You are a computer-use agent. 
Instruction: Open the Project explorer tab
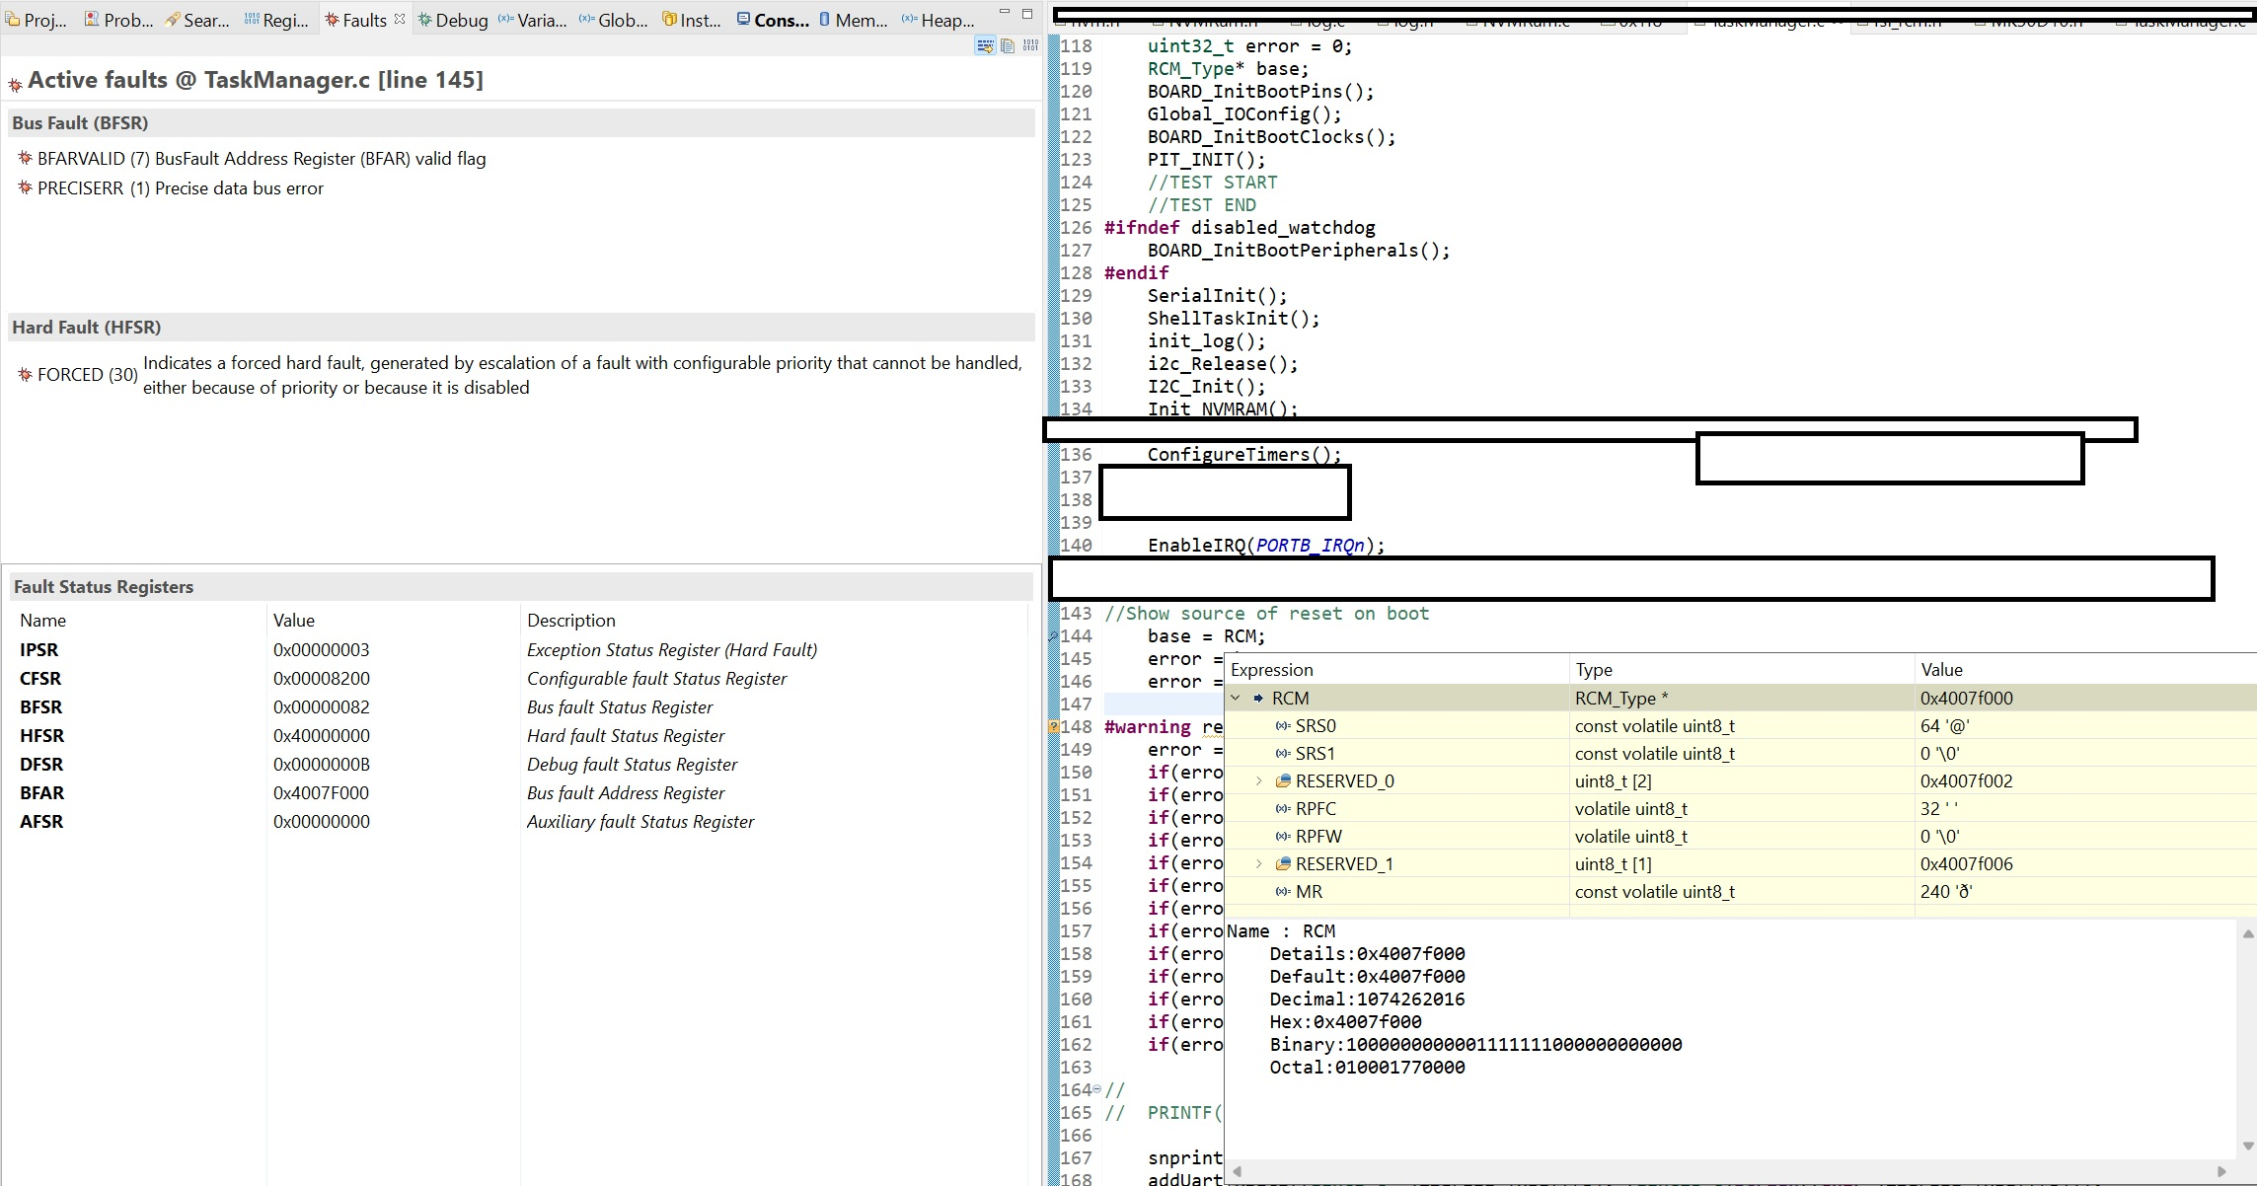pyautogui.click(x=37, y=20)
